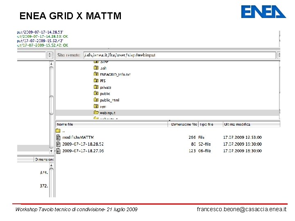This screenshot has width=295, height=221.
Task: Click the rem folder icon
Action: (96, 106)
